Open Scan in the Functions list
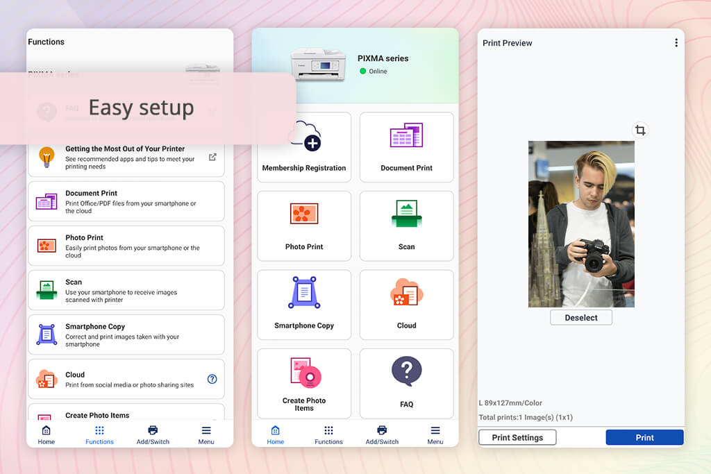This screenshot has width=711, height=474. 126,290
